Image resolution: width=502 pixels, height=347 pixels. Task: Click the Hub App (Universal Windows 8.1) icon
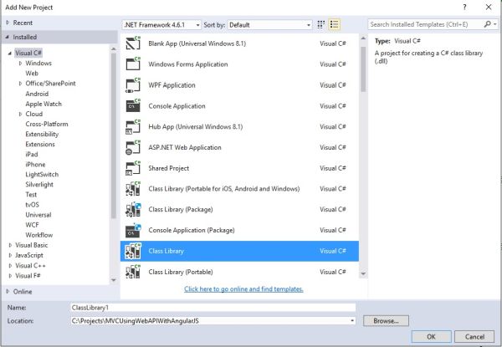(x=133, y=126)
